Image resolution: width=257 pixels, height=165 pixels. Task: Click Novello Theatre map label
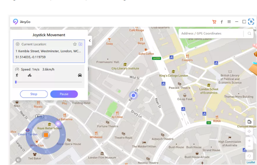pyautogui.click(x=148, y=163)
